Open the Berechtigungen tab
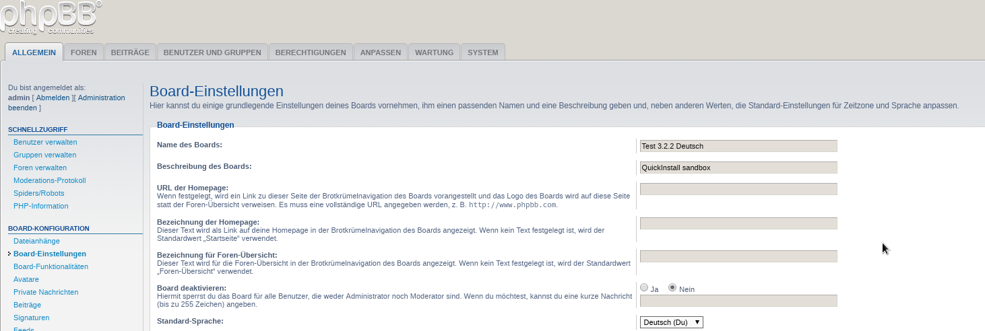985x331 pixels. [x=311, y=52]
